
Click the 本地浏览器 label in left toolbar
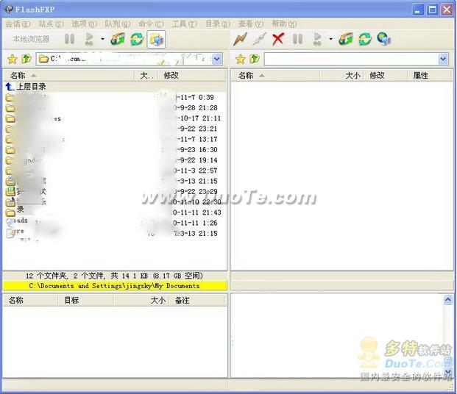(x=31, y=39)
